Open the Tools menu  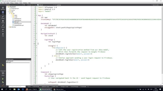pos(21,3)
